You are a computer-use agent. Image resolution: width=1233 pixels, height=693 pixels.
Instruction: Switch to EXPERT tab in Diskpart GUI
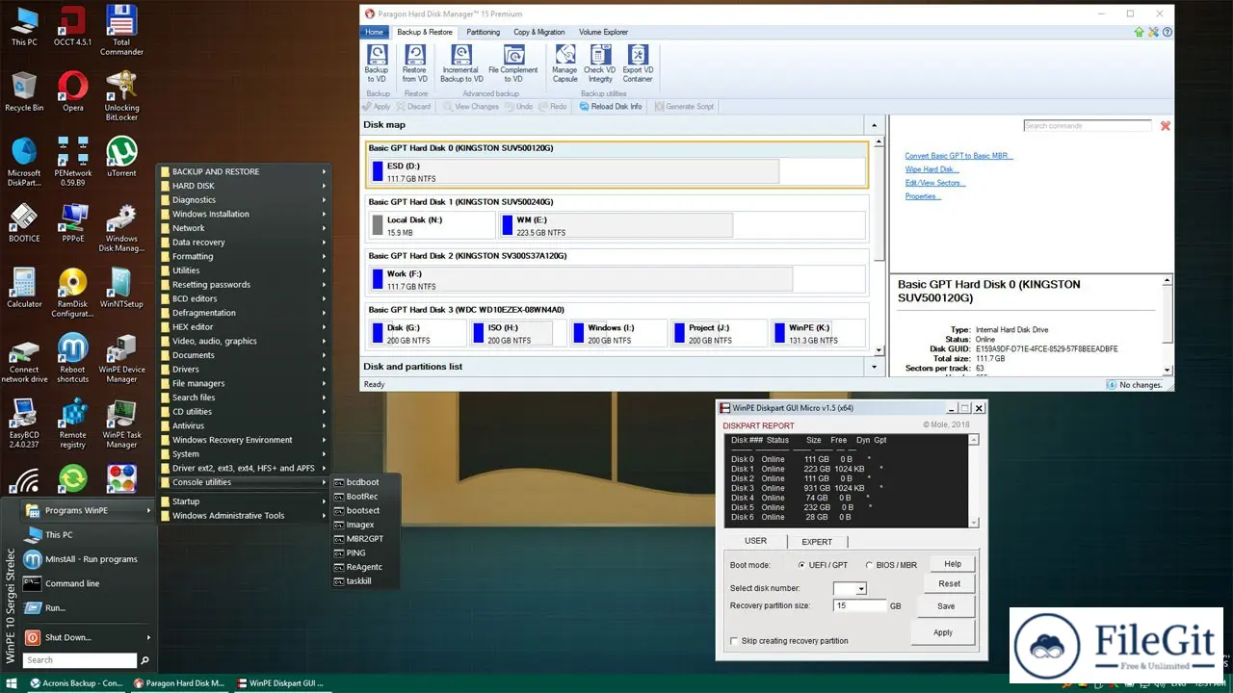[817, 542]
